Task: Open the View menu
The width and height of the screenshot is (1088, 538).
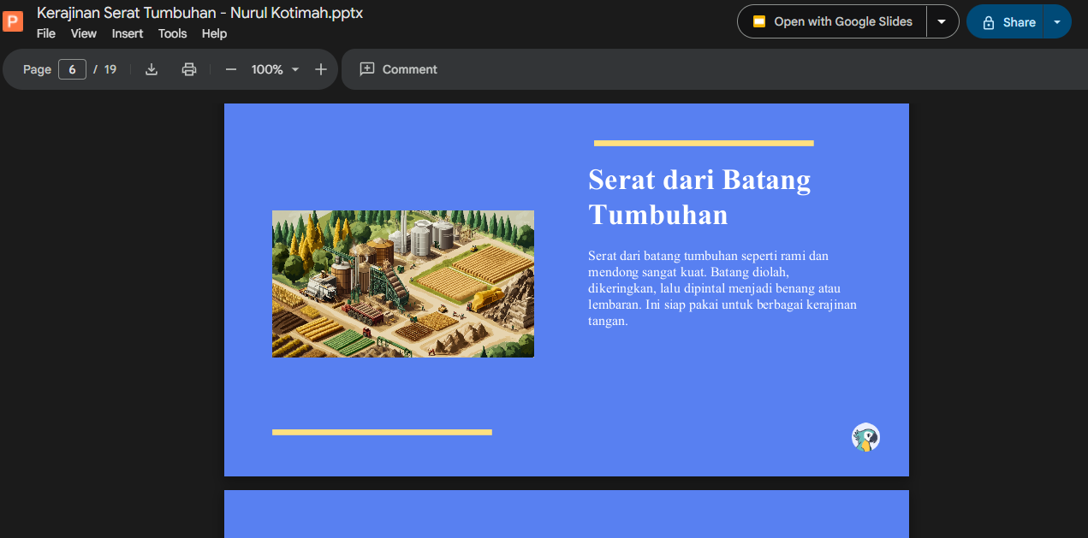Action: [x=83, y=33]
